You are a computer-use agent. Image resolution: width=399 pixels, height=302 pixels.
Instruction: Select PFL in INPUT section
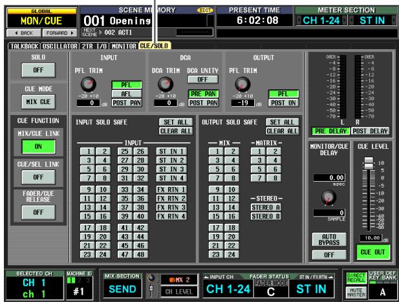[x=127, y=85]
